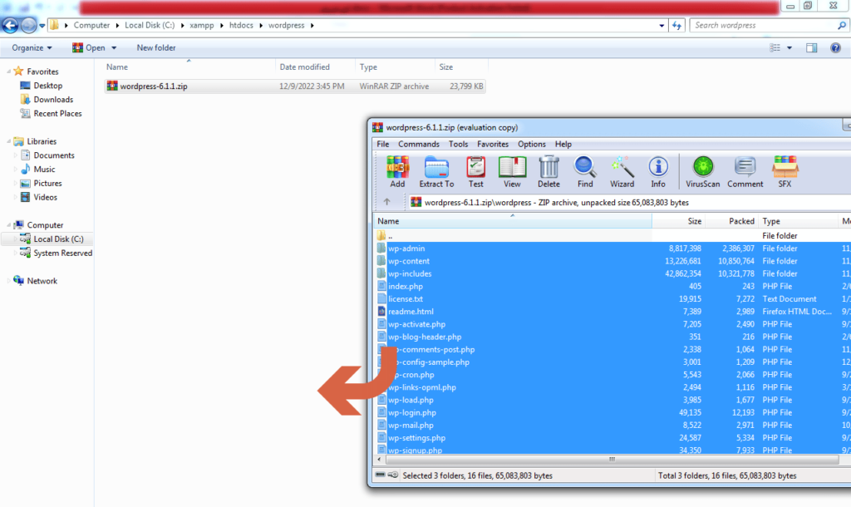Toggle the Explorer preview pane
851x507 pixels.
[811, 47]
